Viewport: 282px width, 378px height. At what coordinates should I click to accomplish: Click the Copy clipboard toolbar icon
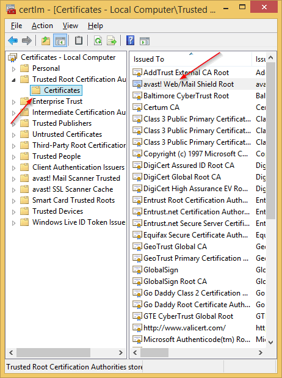[79, 40]
